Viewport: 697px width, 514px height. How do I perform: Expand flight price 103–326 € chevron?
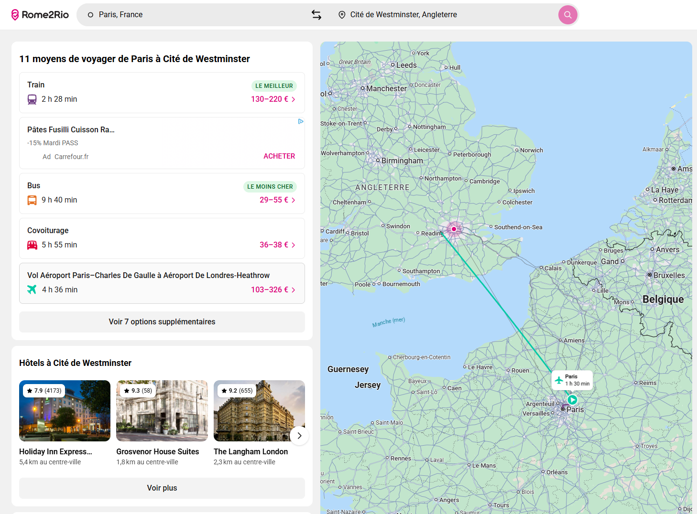pyautogui.click(x=294, y=290)
